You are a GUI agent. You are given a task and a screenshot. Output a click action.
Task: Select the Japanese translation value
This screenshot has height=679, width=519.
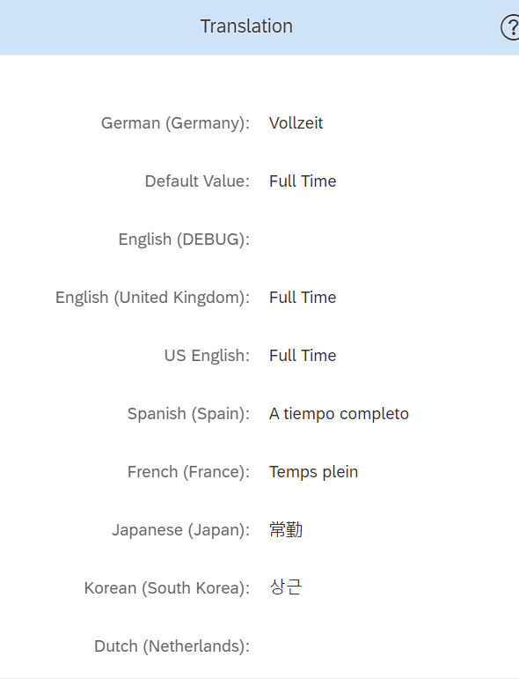[x=286, y=529]
